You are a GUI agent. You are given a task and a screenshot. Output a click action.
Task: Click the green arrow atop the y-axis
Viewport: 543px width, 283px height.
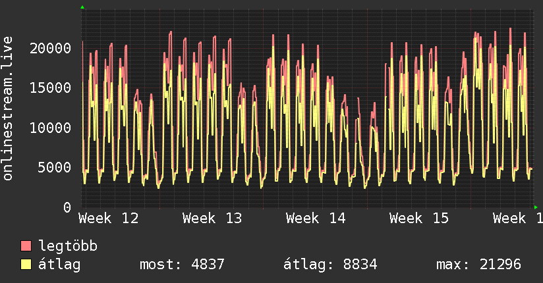[82, 7]
